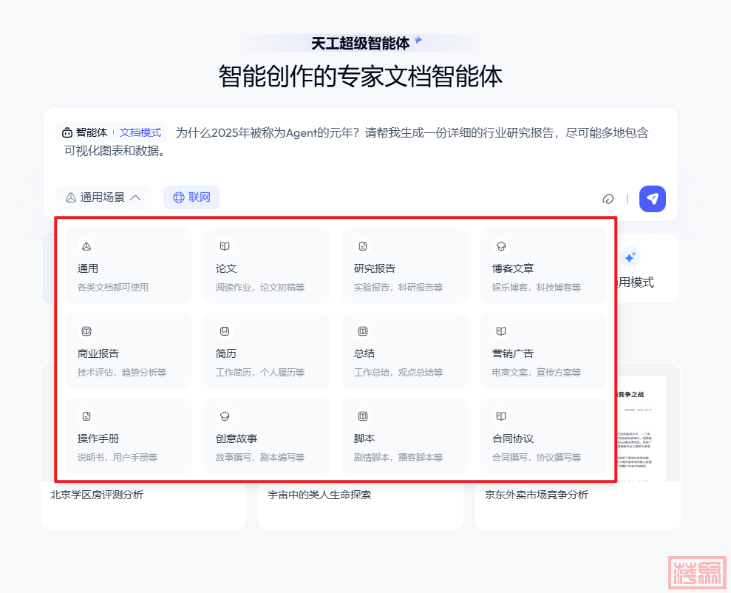Click the 说明书，用户手册等 description
The width and height of the screenshot is (731, 593).
pyautogui.click(x=118, y=458)
